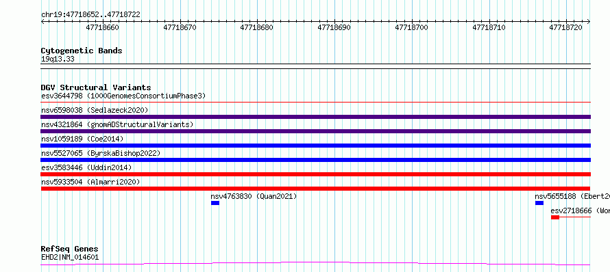The height and width of the screenshot is (272, 610).
Task: Open the nsv5527065 (ByrskaBishop2022) label
Action: [101, 153]
